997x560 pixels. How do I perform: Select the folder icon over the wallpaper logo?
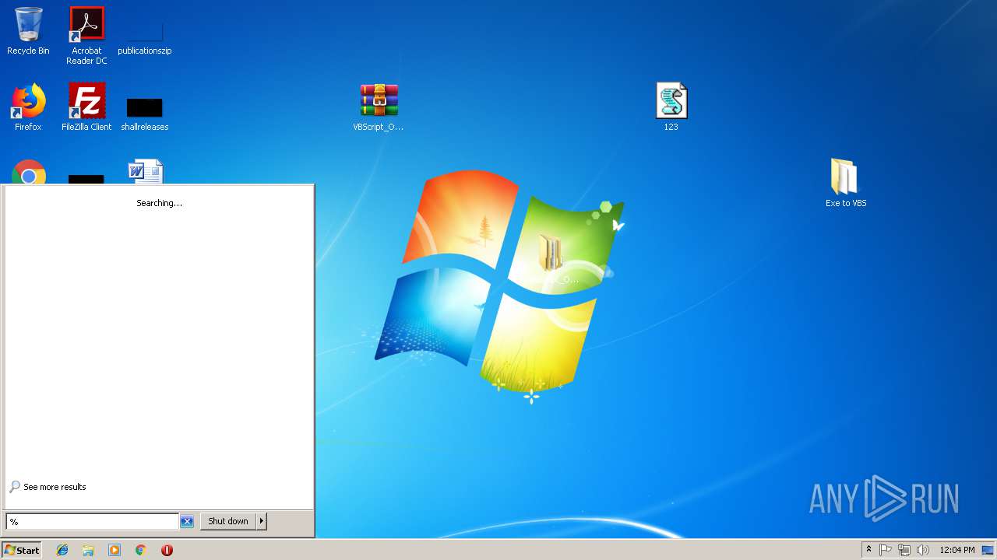(x=551, y=253)
